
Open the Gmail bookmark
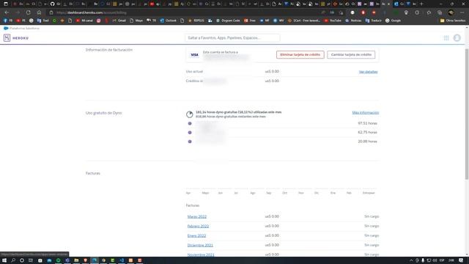point(119,21)
